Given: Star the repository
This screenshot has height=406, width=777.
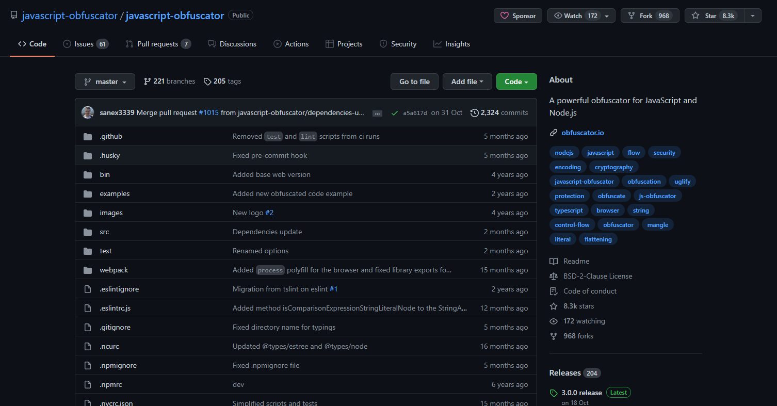Looking at the screenshot, I should pyautogui.click(x=715, y=15).
